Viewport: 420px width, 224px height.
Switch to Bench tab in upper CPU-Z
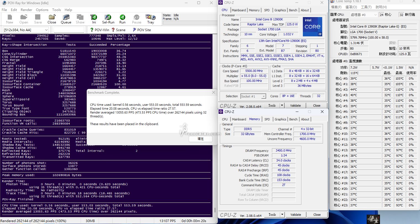[x=293, y=10]
